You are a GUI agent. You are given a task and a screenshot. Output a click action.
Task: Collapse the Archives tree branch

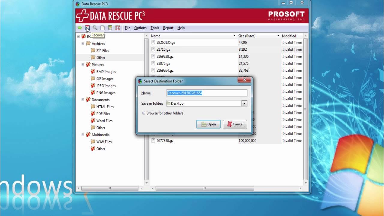coord(83,43)
